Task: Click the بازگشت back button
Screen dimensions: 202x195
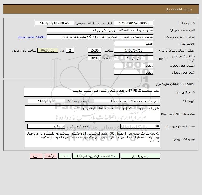Action: (x=50, y=156)
